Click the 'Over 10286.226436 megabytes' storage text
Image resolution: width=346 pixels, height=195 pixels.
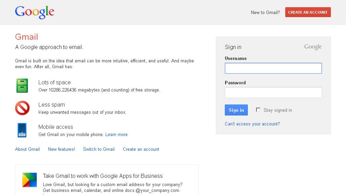tap(99, 90)
